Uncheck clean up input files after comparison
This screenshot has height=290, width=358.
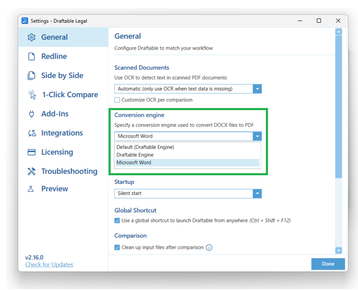pyautogui.click(x=117, y=248)
